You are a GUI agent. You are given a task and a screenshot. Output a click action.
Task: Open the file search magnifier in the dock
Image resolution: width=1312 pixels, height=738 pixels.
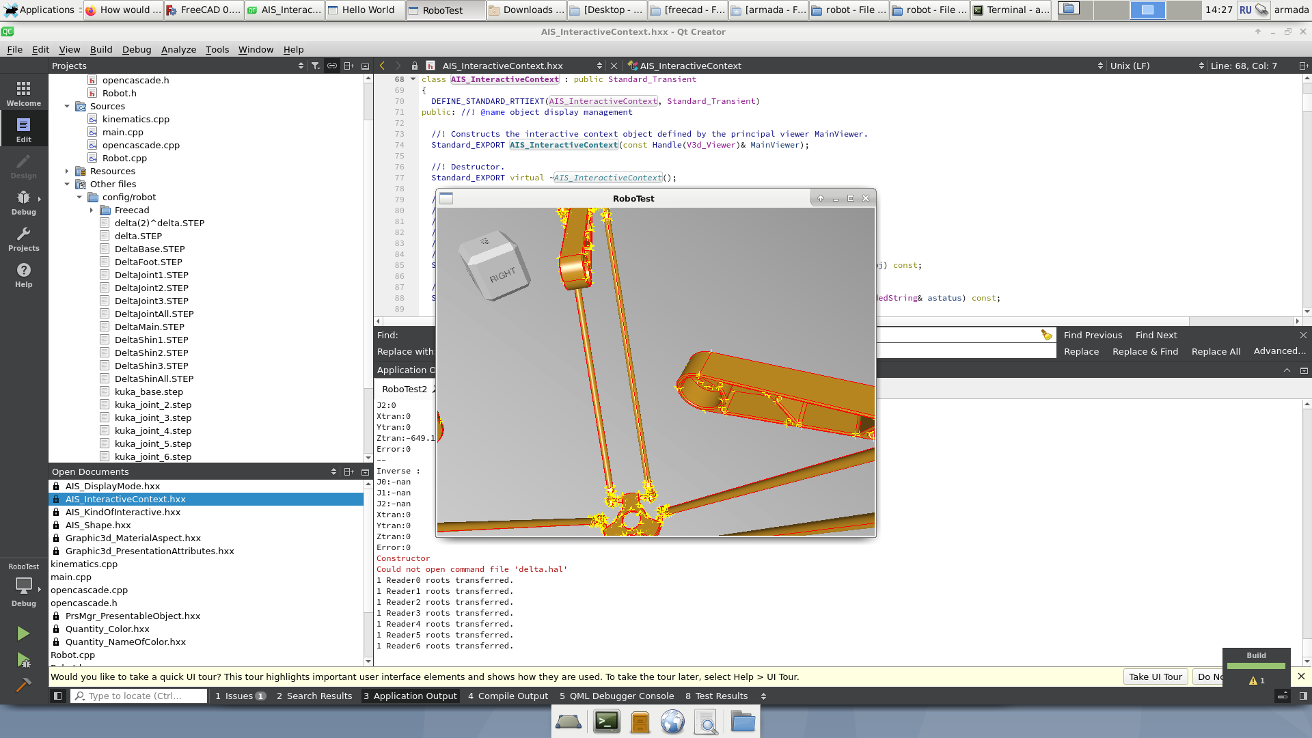[x=706, y=722]
